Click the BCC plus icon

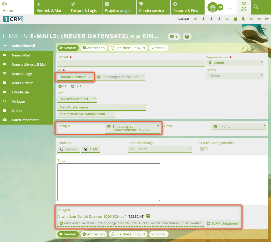pos(73,86)
